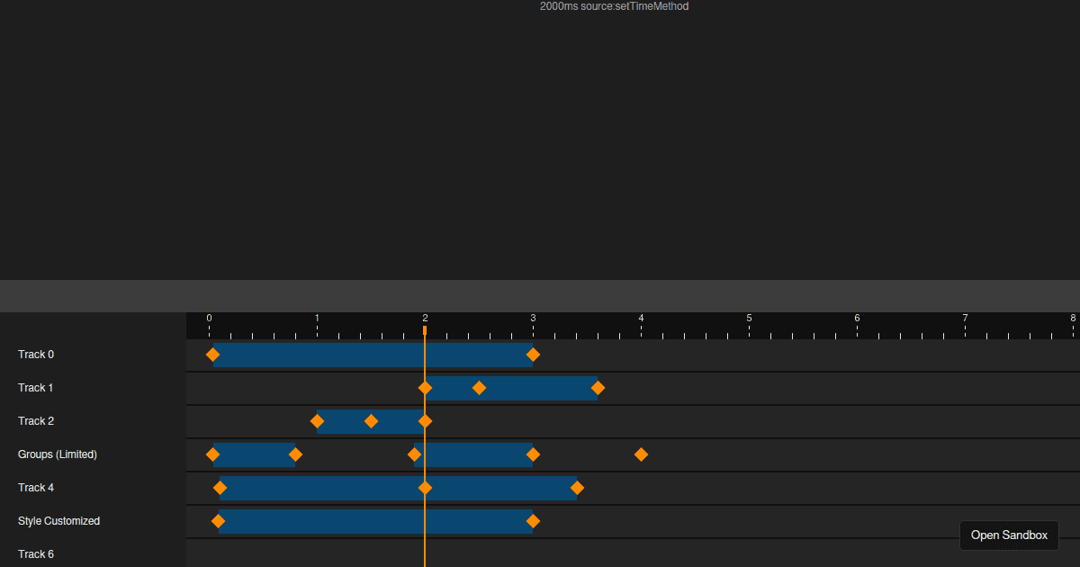
Task: Select the Track 0 label
Action: pos(36,355)
